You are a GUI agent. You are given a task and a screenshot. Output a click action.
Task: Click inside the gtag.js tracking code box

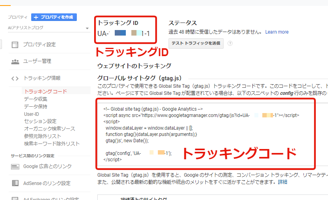pos(206,134)
